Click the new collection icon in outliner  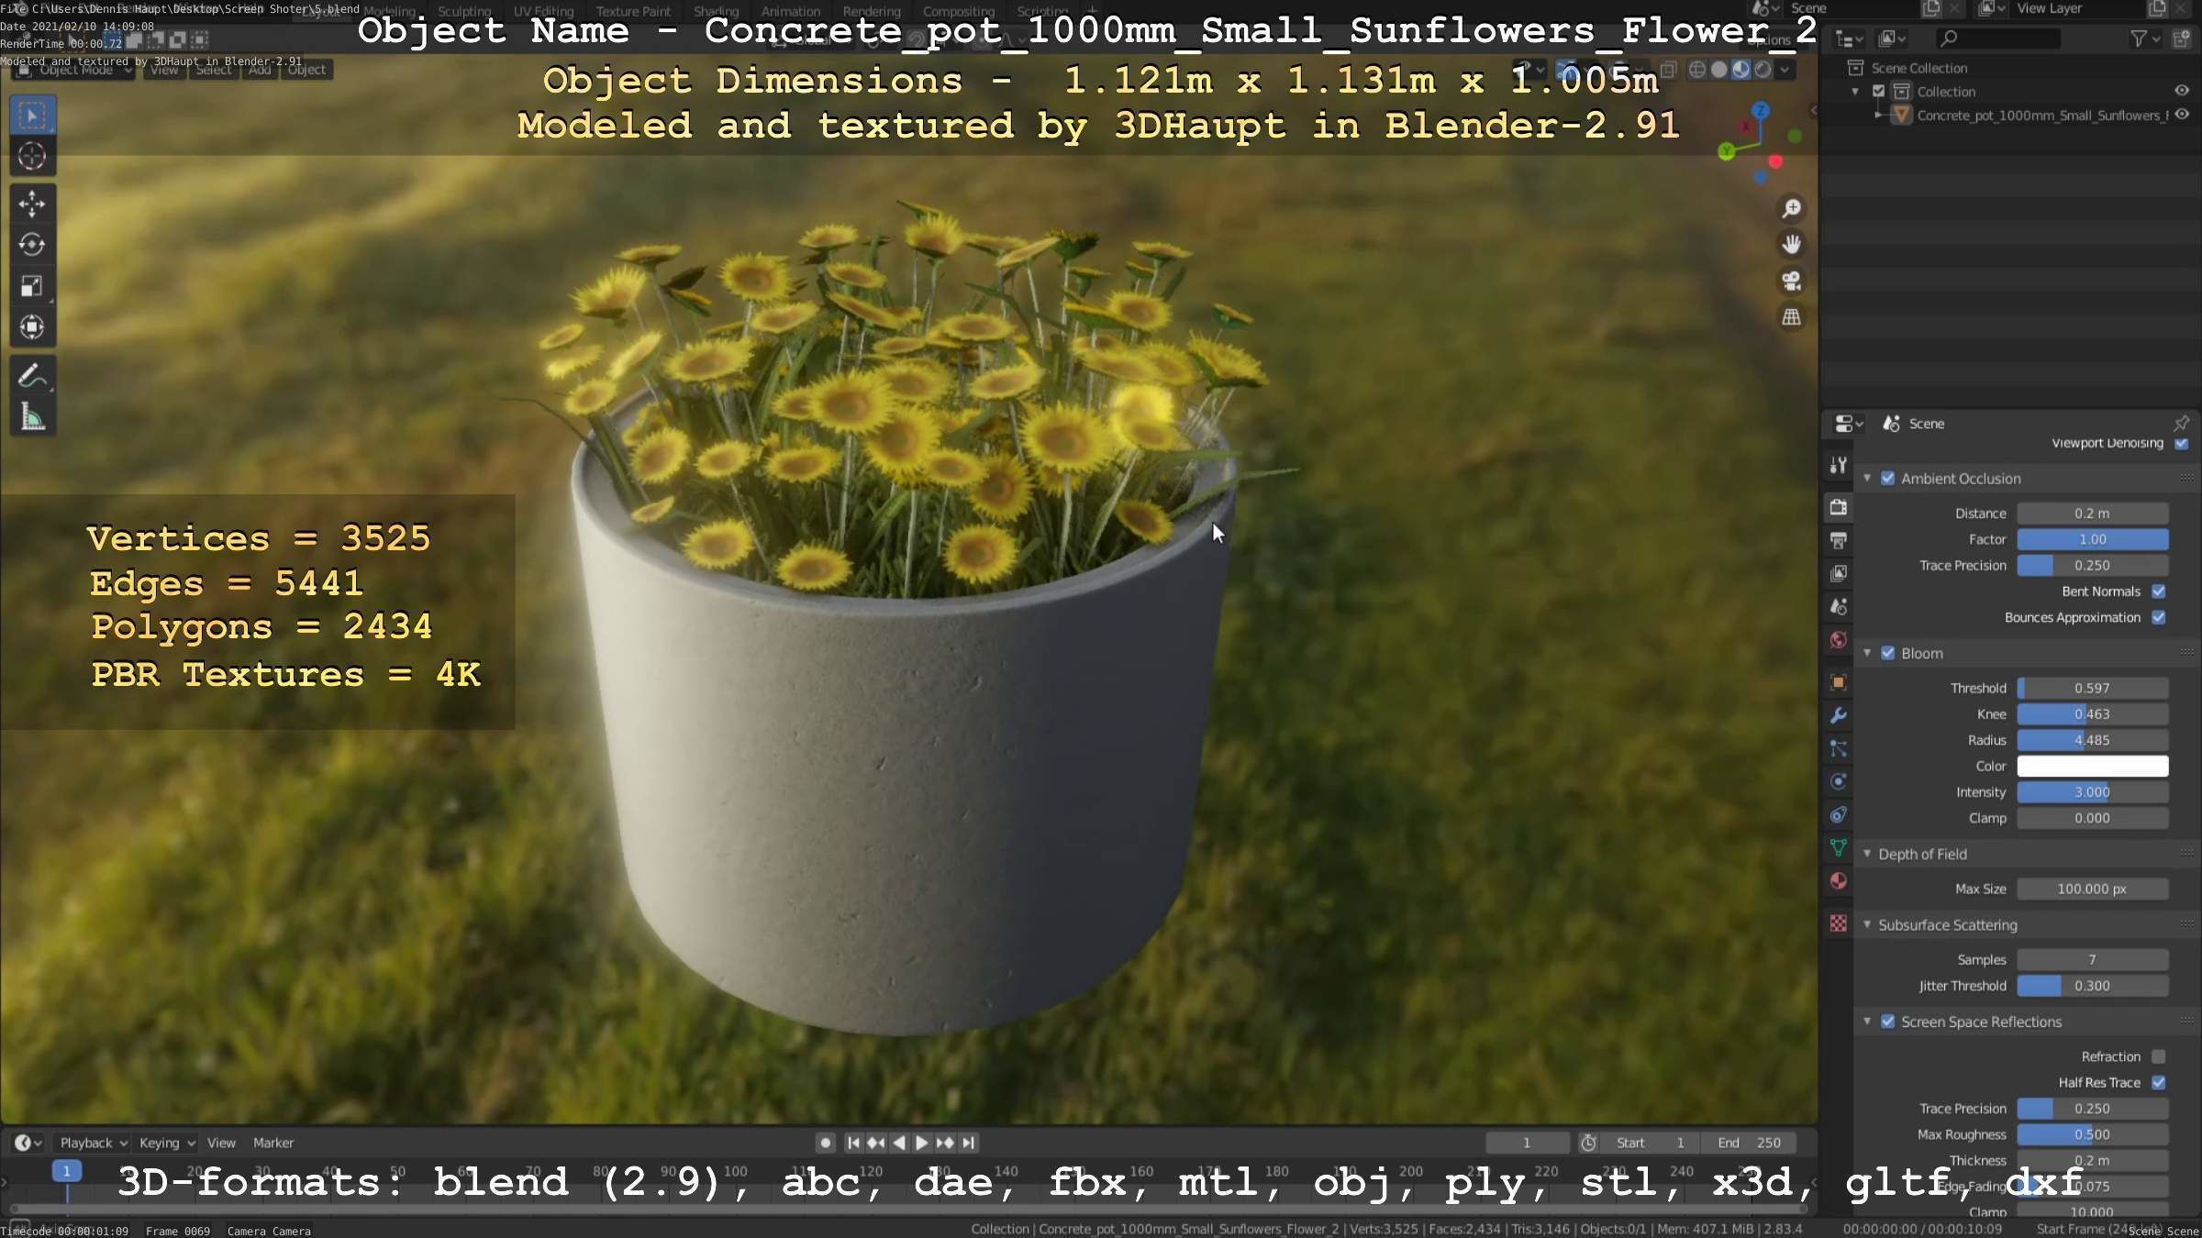click(2182, 39)
